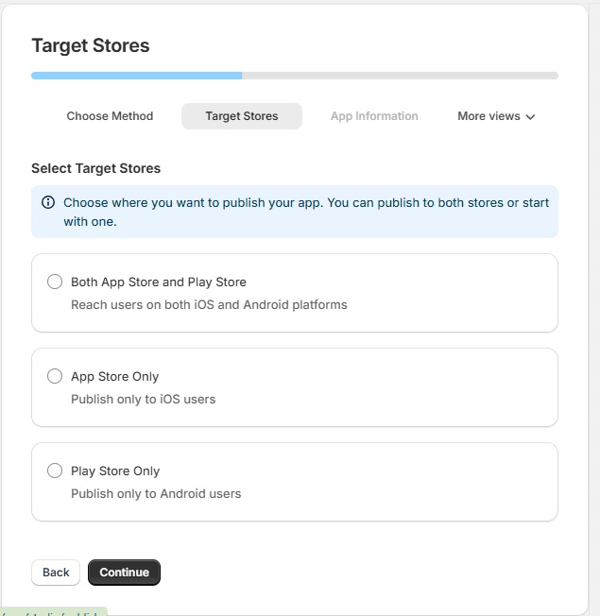Viewport: 600px width, 616px height.
Task: Select Both App Store and Play Store radio
Action: (55, 282)
